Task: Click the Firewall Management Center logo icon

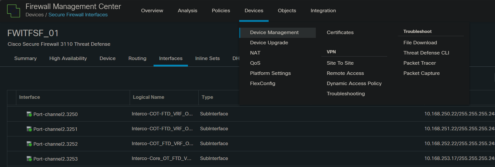Action: point(13,11)
